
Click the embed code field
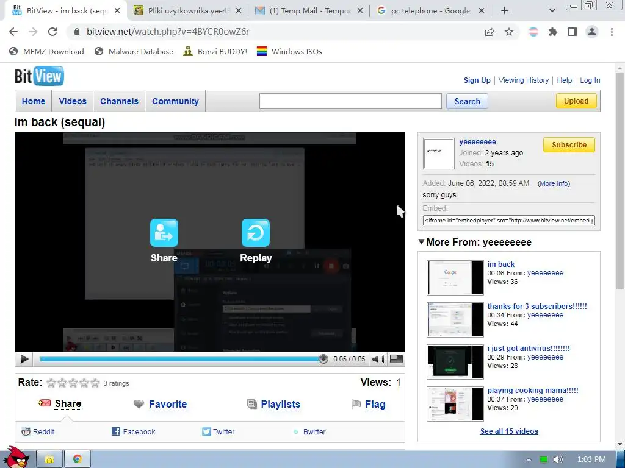[508, 220]
